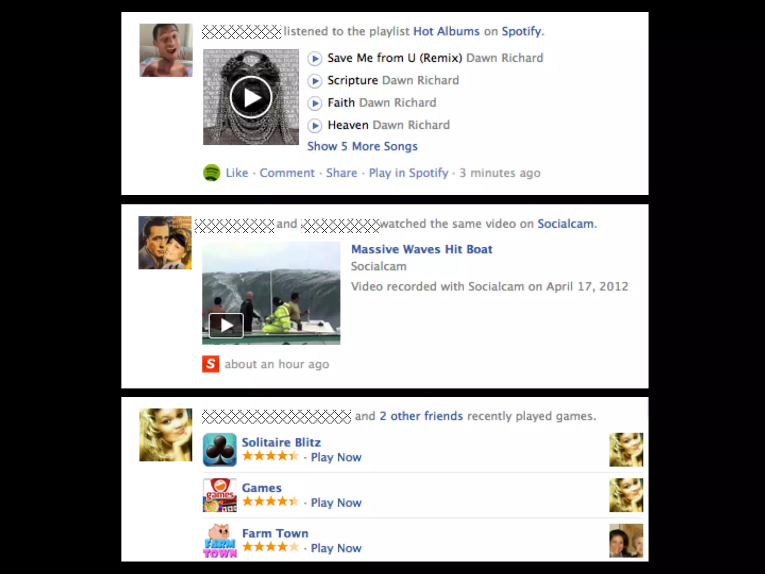Click the large play button on album art

251,97
